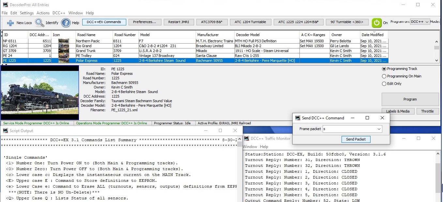Click the Identify magnifier icon
443x202 pixels.
click(40, 23)
